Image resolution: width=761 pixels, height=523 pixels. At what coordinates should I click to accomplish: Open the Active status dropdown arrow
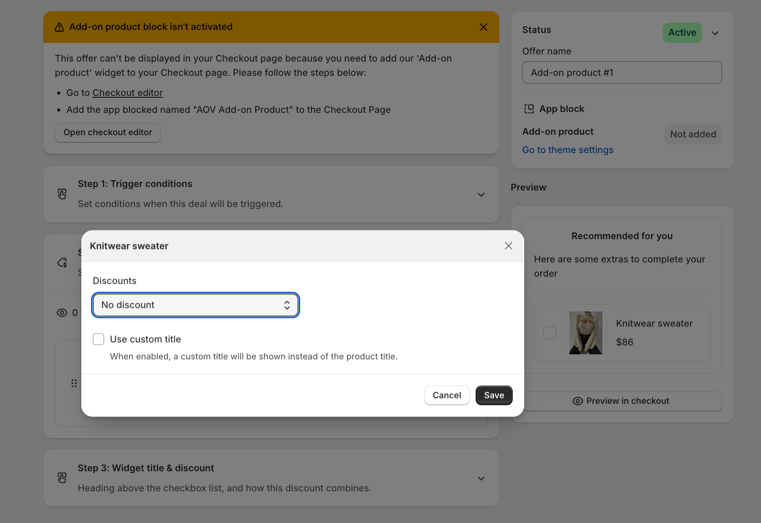(715, 33)
